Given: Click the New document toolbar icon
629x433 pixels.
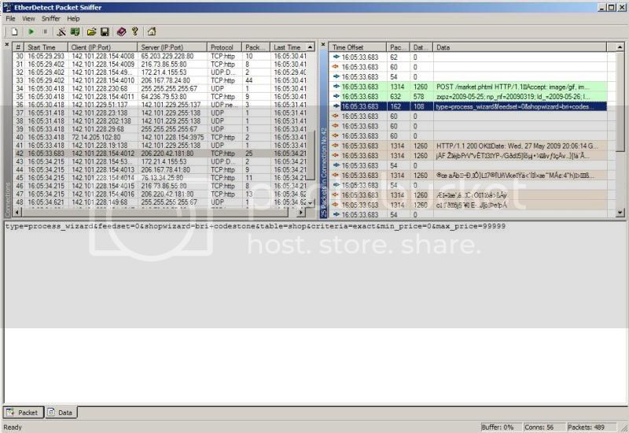Looking at the screenshot, I should click(x=14, y=31).
